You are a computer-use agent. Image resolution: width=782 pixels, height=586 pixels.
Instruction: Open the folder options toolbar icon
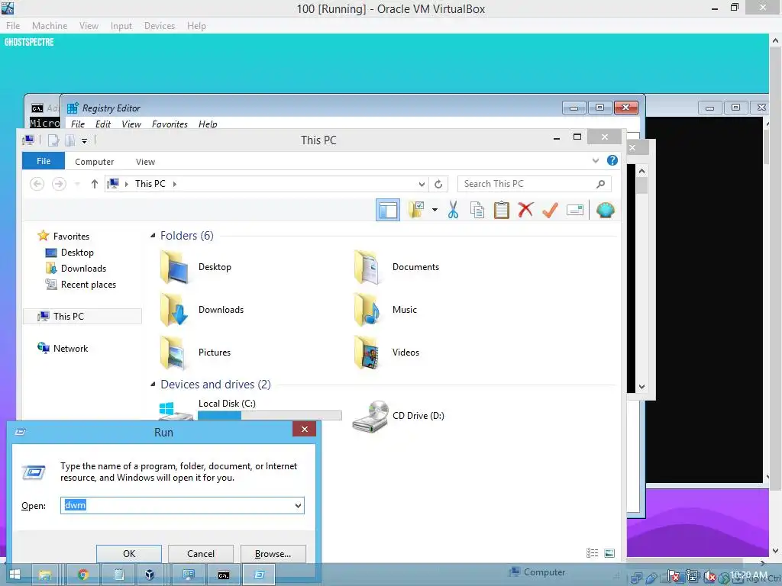click(416, 210)
